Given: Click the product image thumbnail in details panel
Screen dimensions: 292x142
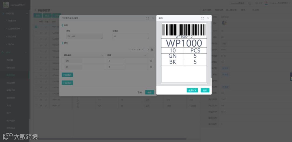Looking at the screenshot, I should pos(224,23).
